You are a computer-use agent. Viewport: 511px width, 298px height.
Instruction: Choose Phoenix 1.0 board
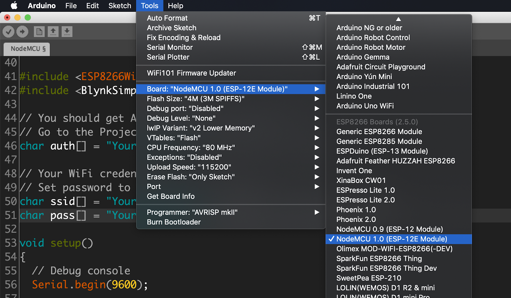399,210
